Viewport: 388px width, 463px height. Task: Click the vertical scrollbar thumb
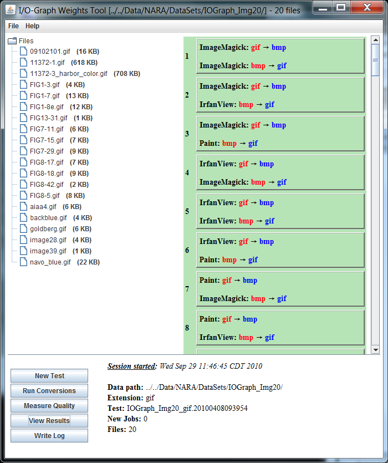pos(375,60)
